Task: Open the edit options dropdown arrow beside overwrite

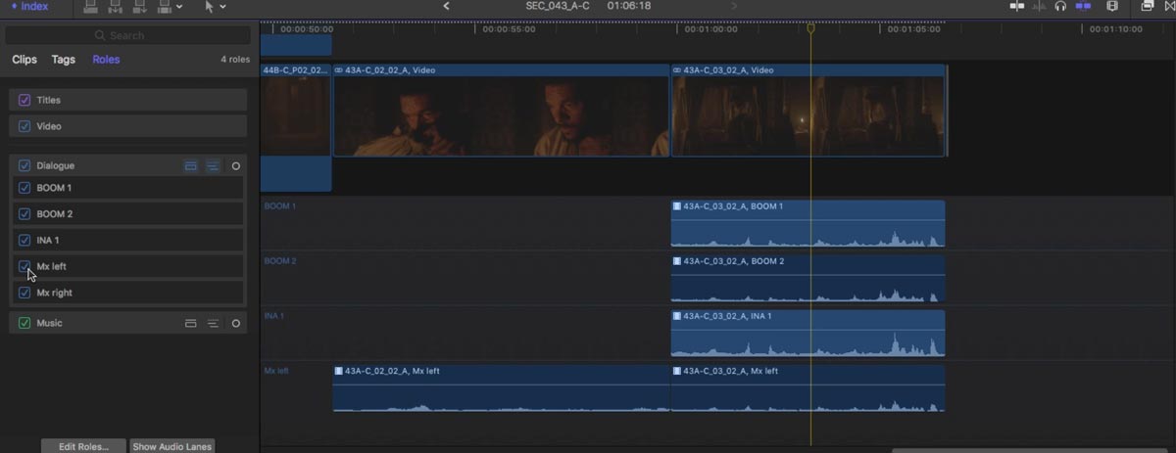Action: (179, 7)
